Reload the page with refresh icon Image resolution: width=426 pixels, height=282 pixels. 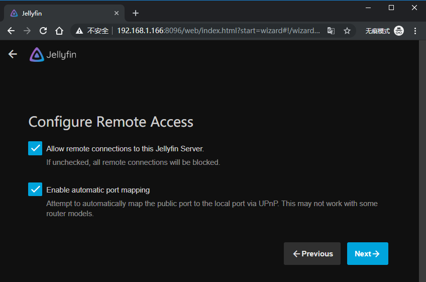point(43,31)
